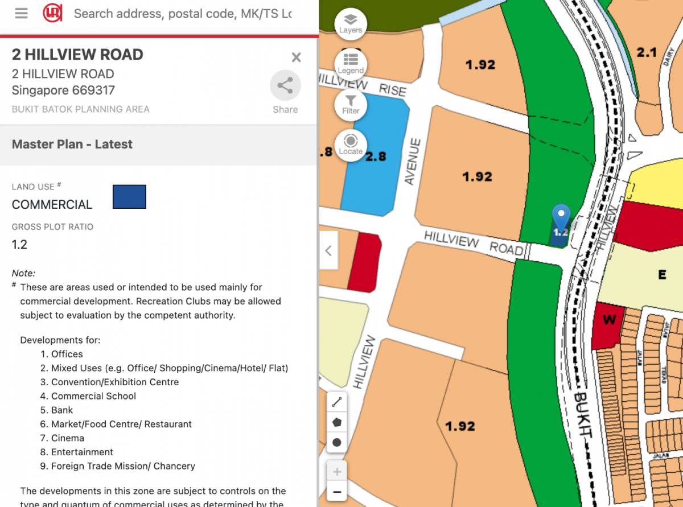Select the line measurement tool

click(337, 402)
